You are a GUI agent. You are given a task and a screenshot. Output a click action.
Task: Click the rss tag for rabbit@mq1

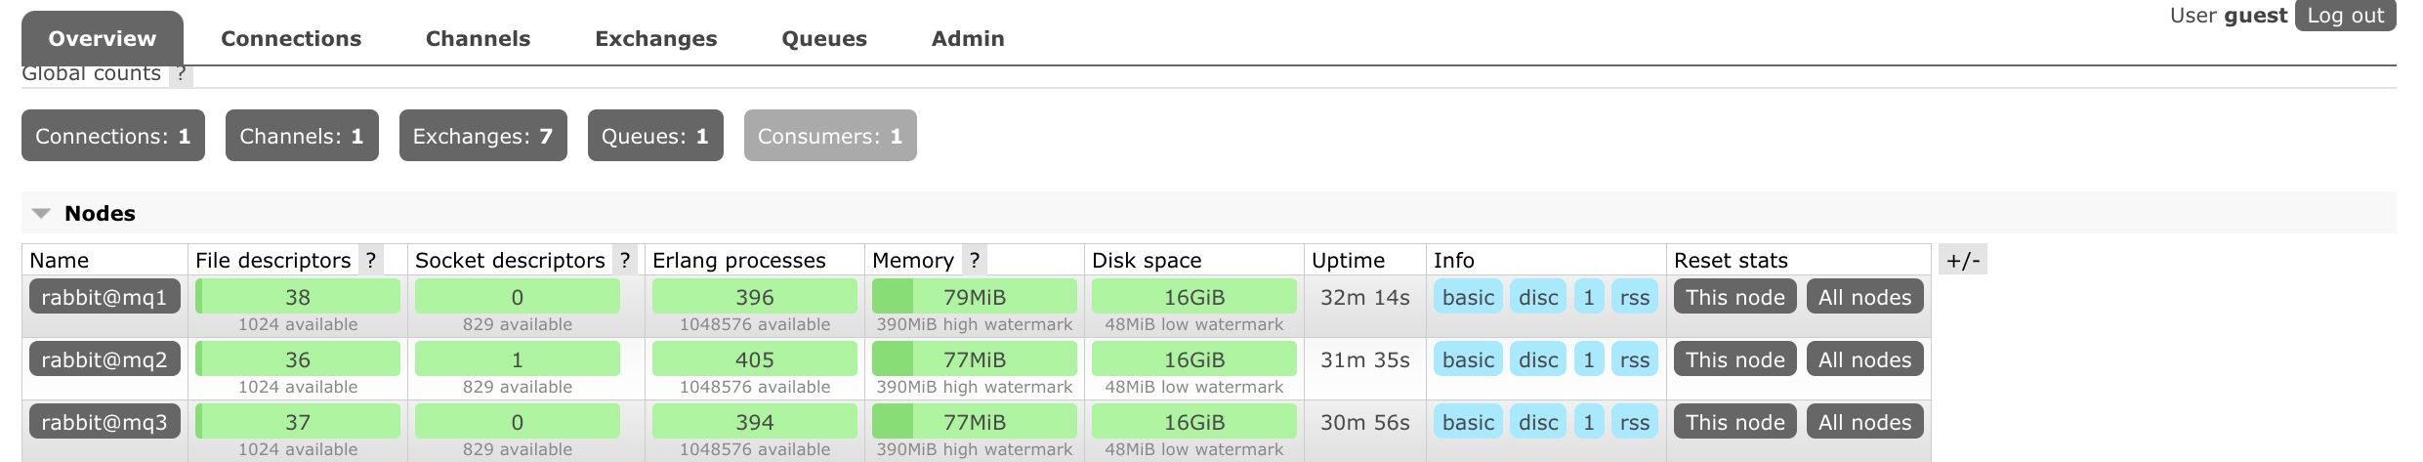(x=1635, y=297)
